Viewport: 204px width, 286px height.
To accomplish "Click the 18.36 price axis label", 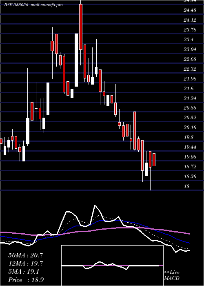I will point(190,177).
